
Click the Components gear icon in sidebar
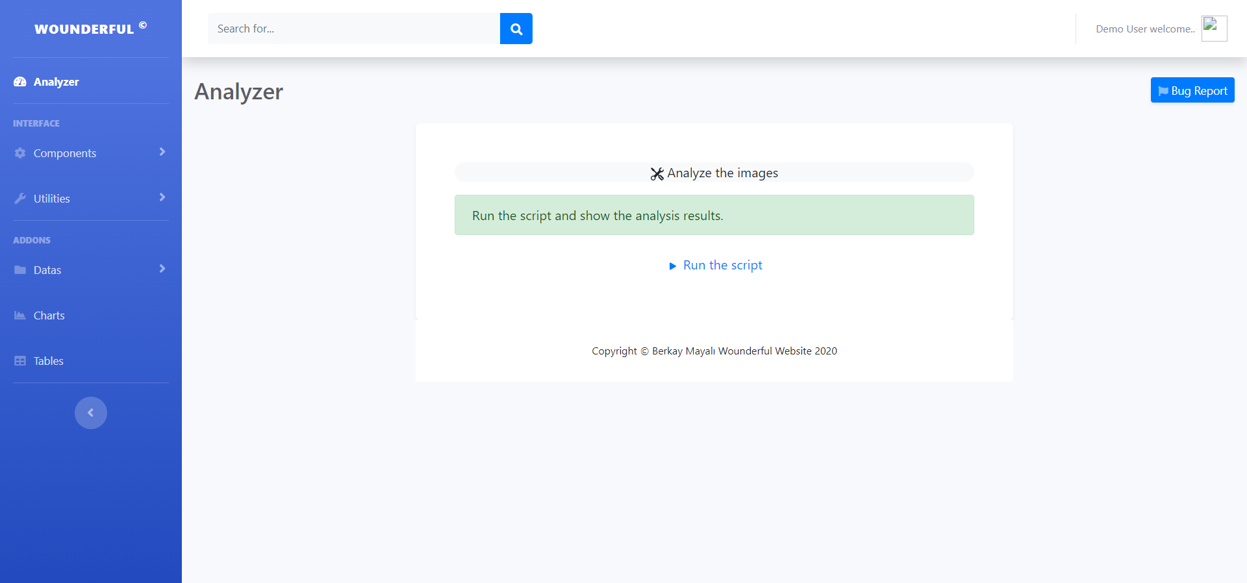(x=20, y=153)
